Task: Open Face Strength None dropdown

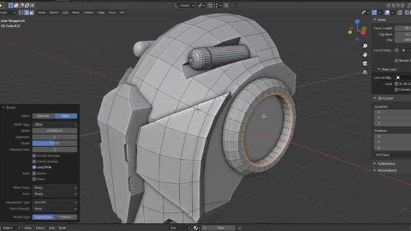Action: (55, 209)
